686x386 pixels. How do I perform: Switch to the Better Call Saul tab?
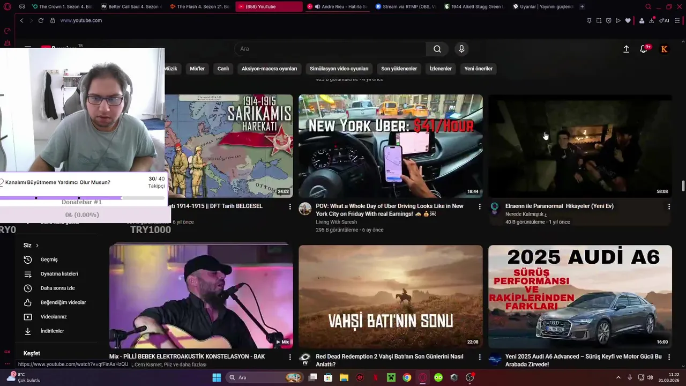point(131,6)
